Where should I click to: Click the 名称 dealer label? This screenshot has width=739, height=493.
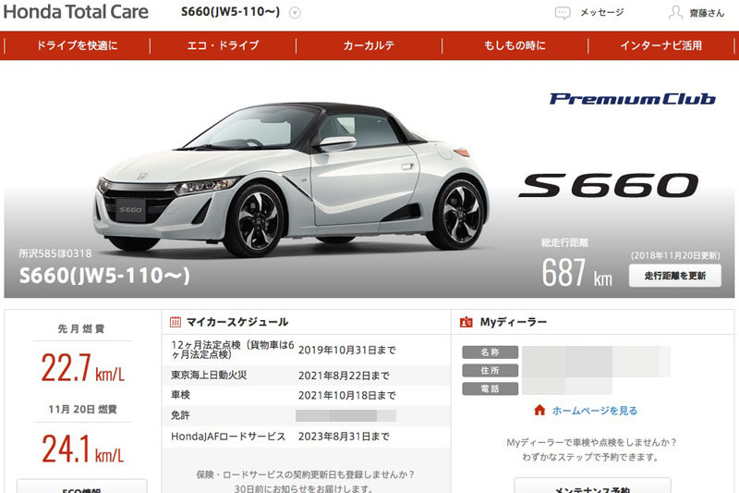(x=491, y=352)
